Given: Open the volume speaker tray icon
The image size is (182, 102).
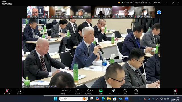Looking at the screenshot, I should pyautogui.click(x=165, y=99).
